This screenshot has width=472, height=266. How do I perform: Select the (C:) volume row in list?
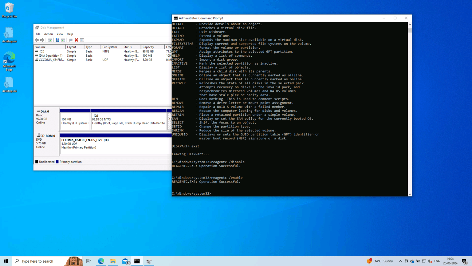coord(103,51)
